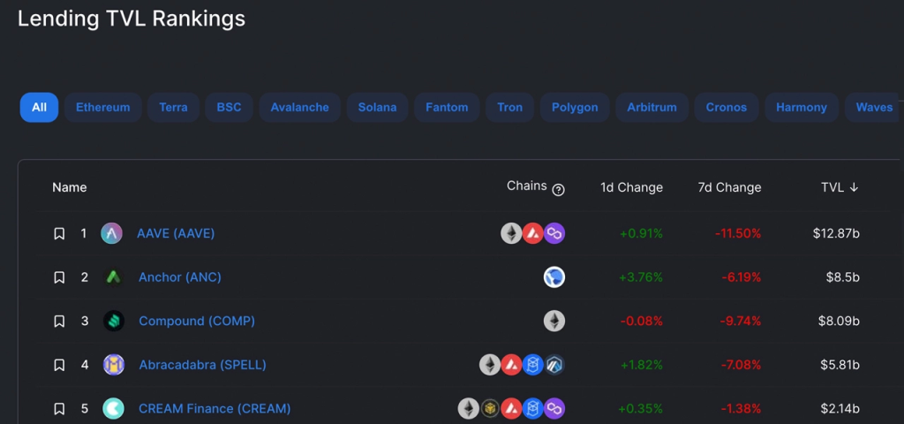Open the Abracadabra (SPELL) link
The width and height of the screenshot is (904, 424).
coord(202,365)
